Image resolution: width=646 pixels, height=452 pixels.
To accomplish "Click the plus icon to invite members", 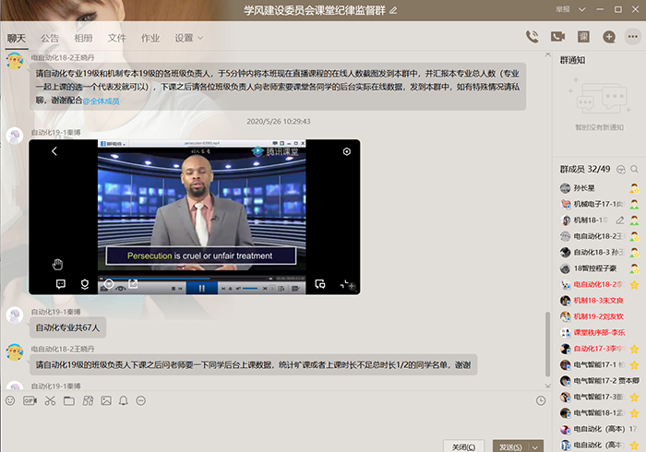I will pos(609,37).
